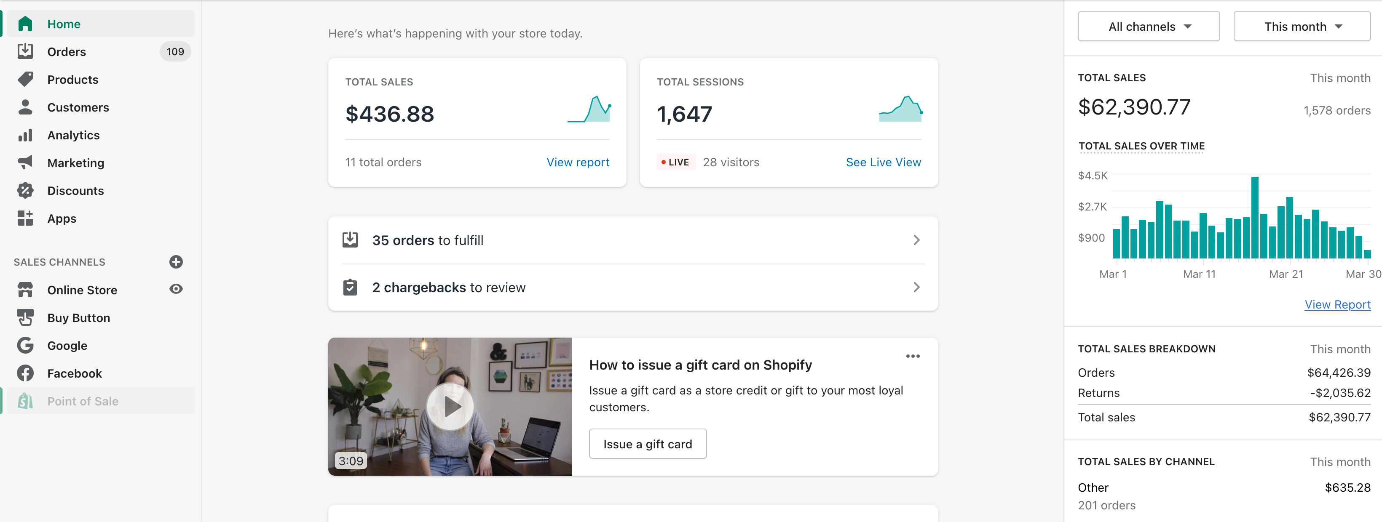Click the Total Sales sparkline chart
1382x522 pixels.
(x=589, y=109)
